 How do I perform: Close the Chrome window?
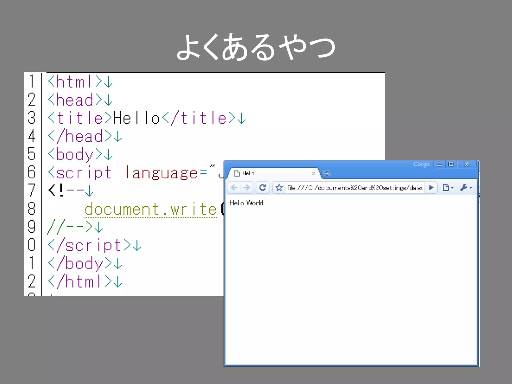pyautogui.click(x=466, y=164)
